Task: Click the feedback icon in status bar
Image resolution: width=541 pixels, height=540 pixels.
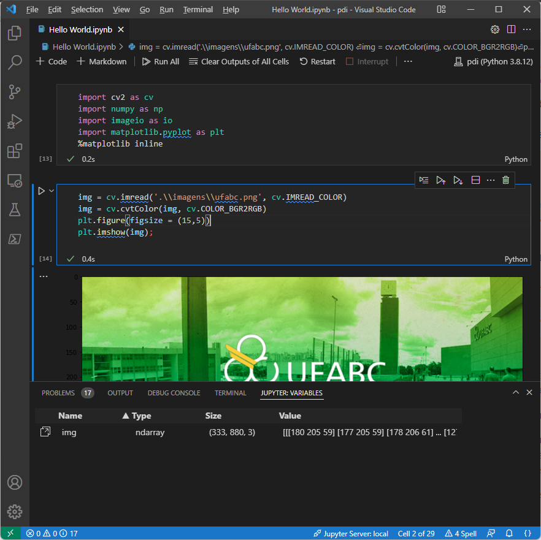Action: point(491,533)
